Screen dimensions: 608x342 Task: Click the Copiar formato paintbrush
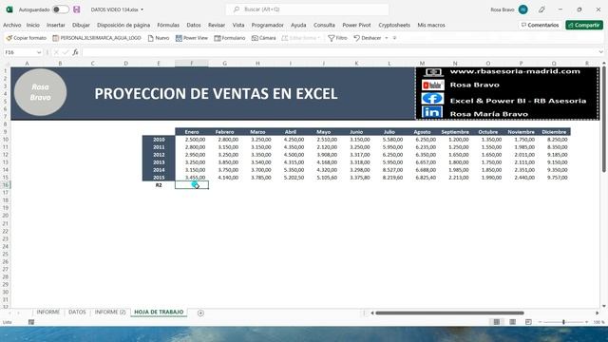27,38
